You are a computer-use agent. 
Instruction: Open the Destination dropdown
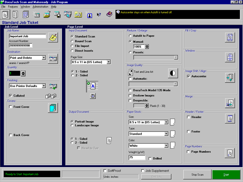(x=44, y=58)
